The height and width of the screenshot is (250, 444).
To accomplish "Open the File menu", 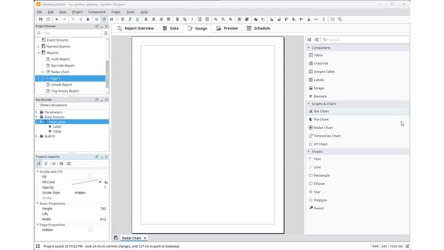I will [x=40, y=12].
